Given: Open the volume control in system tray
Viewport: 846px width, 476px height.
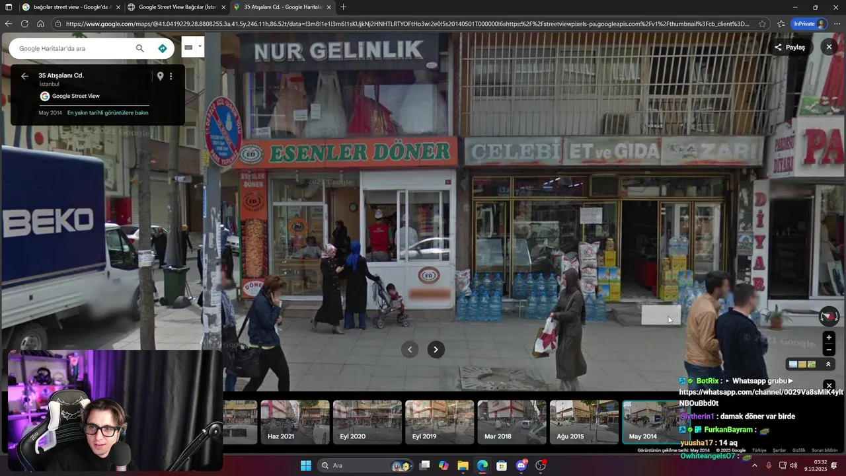Looking at the screenshot, I should click(x=793, y=465).
